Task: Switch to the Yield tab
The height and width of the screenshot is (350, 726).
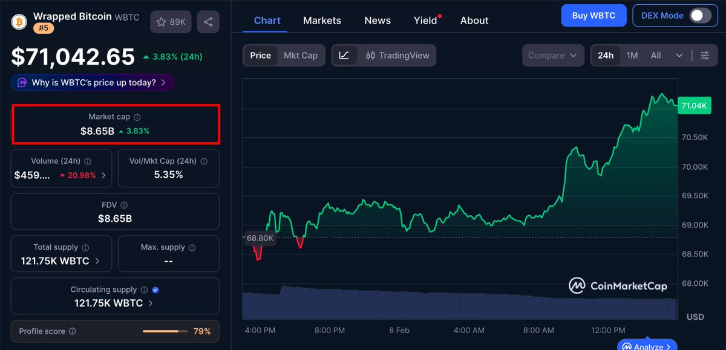Action: [x=425, y=21]
